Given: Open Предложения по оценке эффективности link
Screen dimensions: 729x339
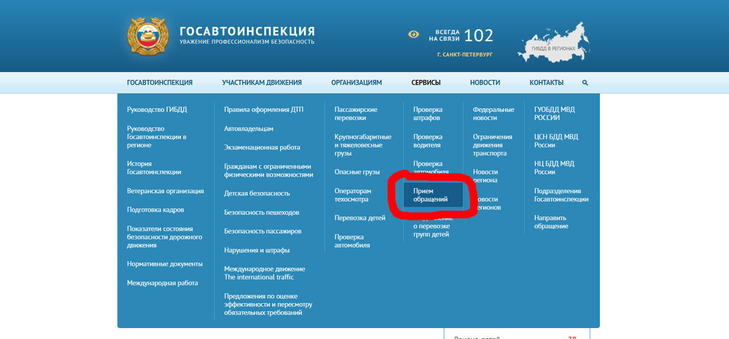Looking at the screenshot, I should [x=268, y=304].
